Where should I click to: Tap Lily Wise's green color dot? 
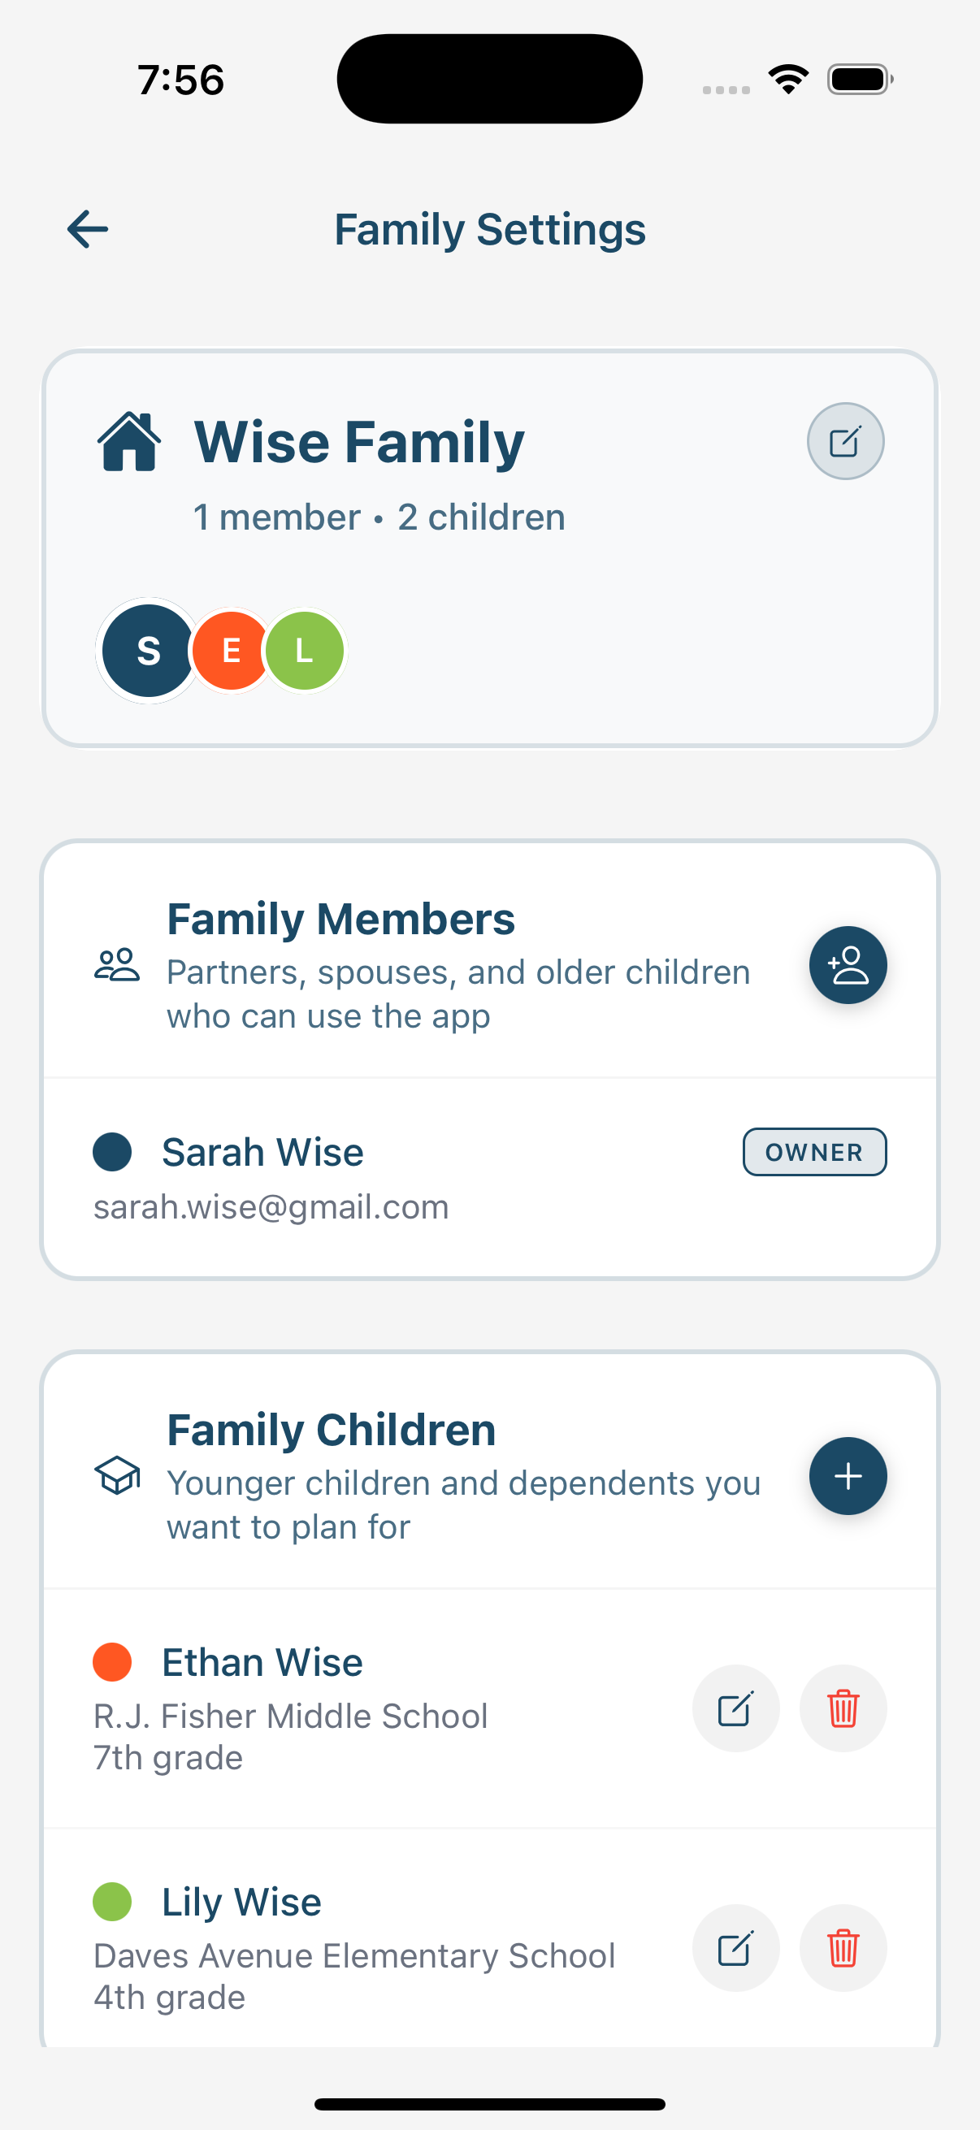[x=112, y=1902]
